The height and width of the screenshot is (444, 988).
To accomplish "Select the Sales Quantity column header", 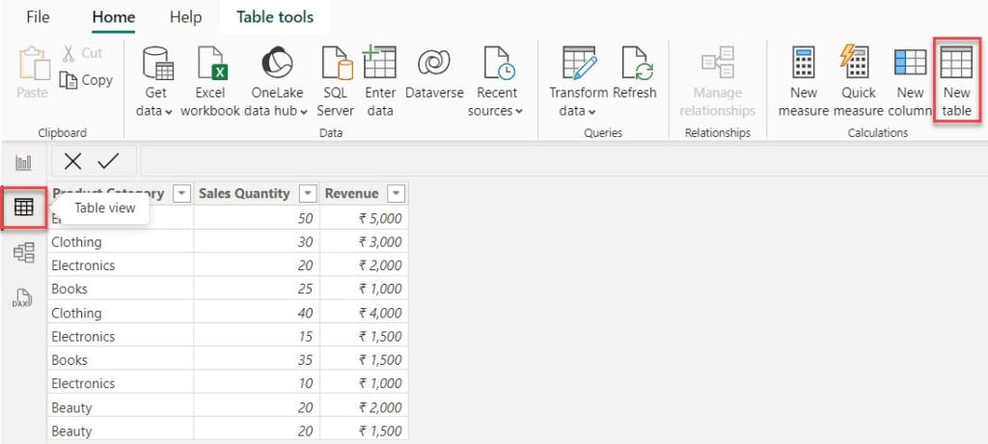I will click(257, 194).
